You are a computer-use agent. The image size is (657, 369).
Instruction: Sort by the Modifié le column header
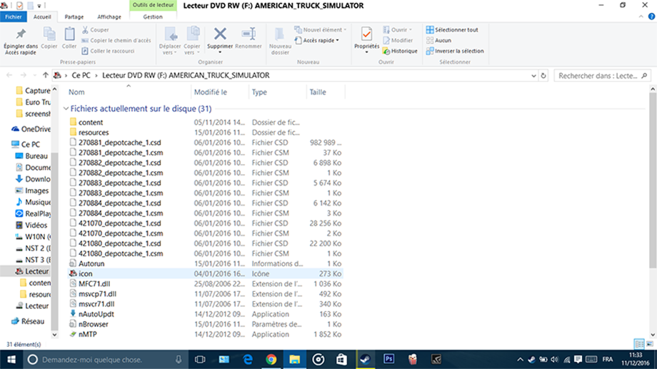219,92
